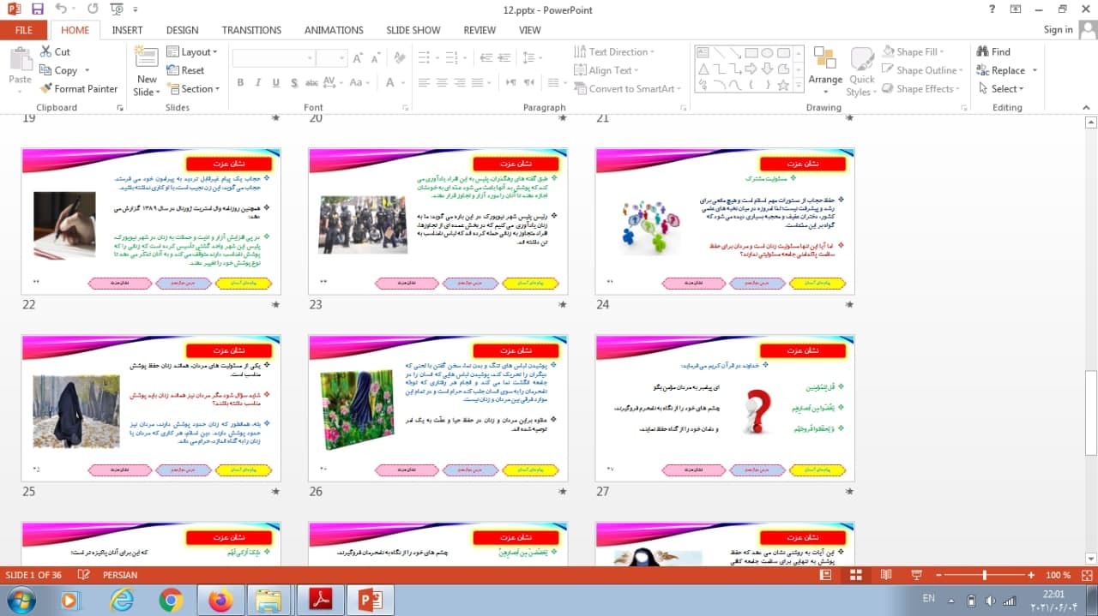Click the zoom slider in status bar
The width and height of the screenshot is (1098, 616).
[984, 575]
